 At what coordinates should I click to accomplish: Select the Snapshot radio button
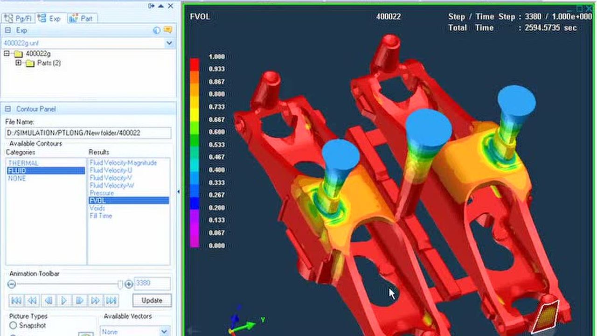pyautogui.click(x=13, y=325)
